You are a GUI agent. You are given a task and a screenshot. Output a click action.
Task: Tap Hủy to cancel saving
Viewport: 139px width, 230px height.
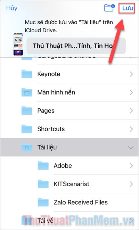12,8
